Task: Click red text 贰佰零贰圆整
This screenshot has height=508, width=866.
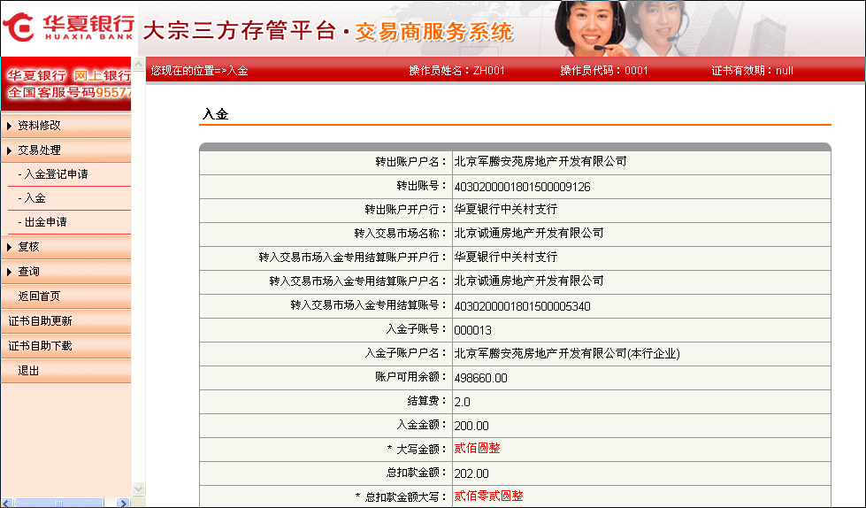Action: click(488, 496)
